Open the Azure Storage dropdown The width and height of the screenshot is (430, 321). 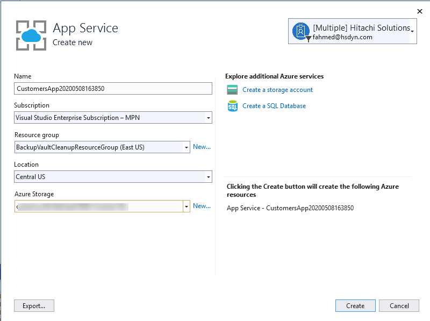[x=187, y=206]
